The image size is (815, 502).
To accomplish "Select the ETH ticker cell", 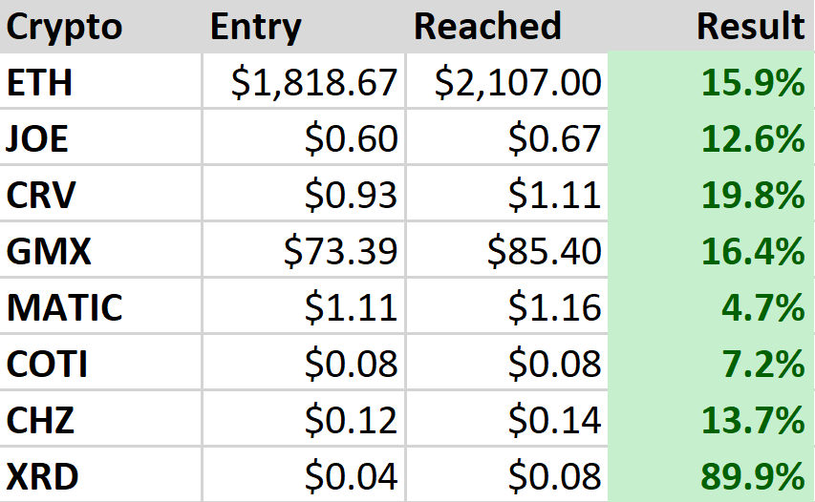I will tap(40, 83).
